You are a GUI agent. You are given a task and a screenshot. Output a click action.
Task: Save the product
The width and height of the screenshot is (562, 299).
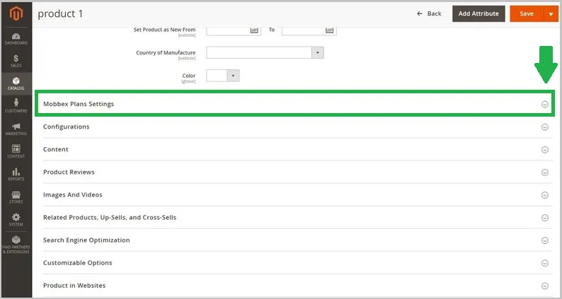click(527, 13)
